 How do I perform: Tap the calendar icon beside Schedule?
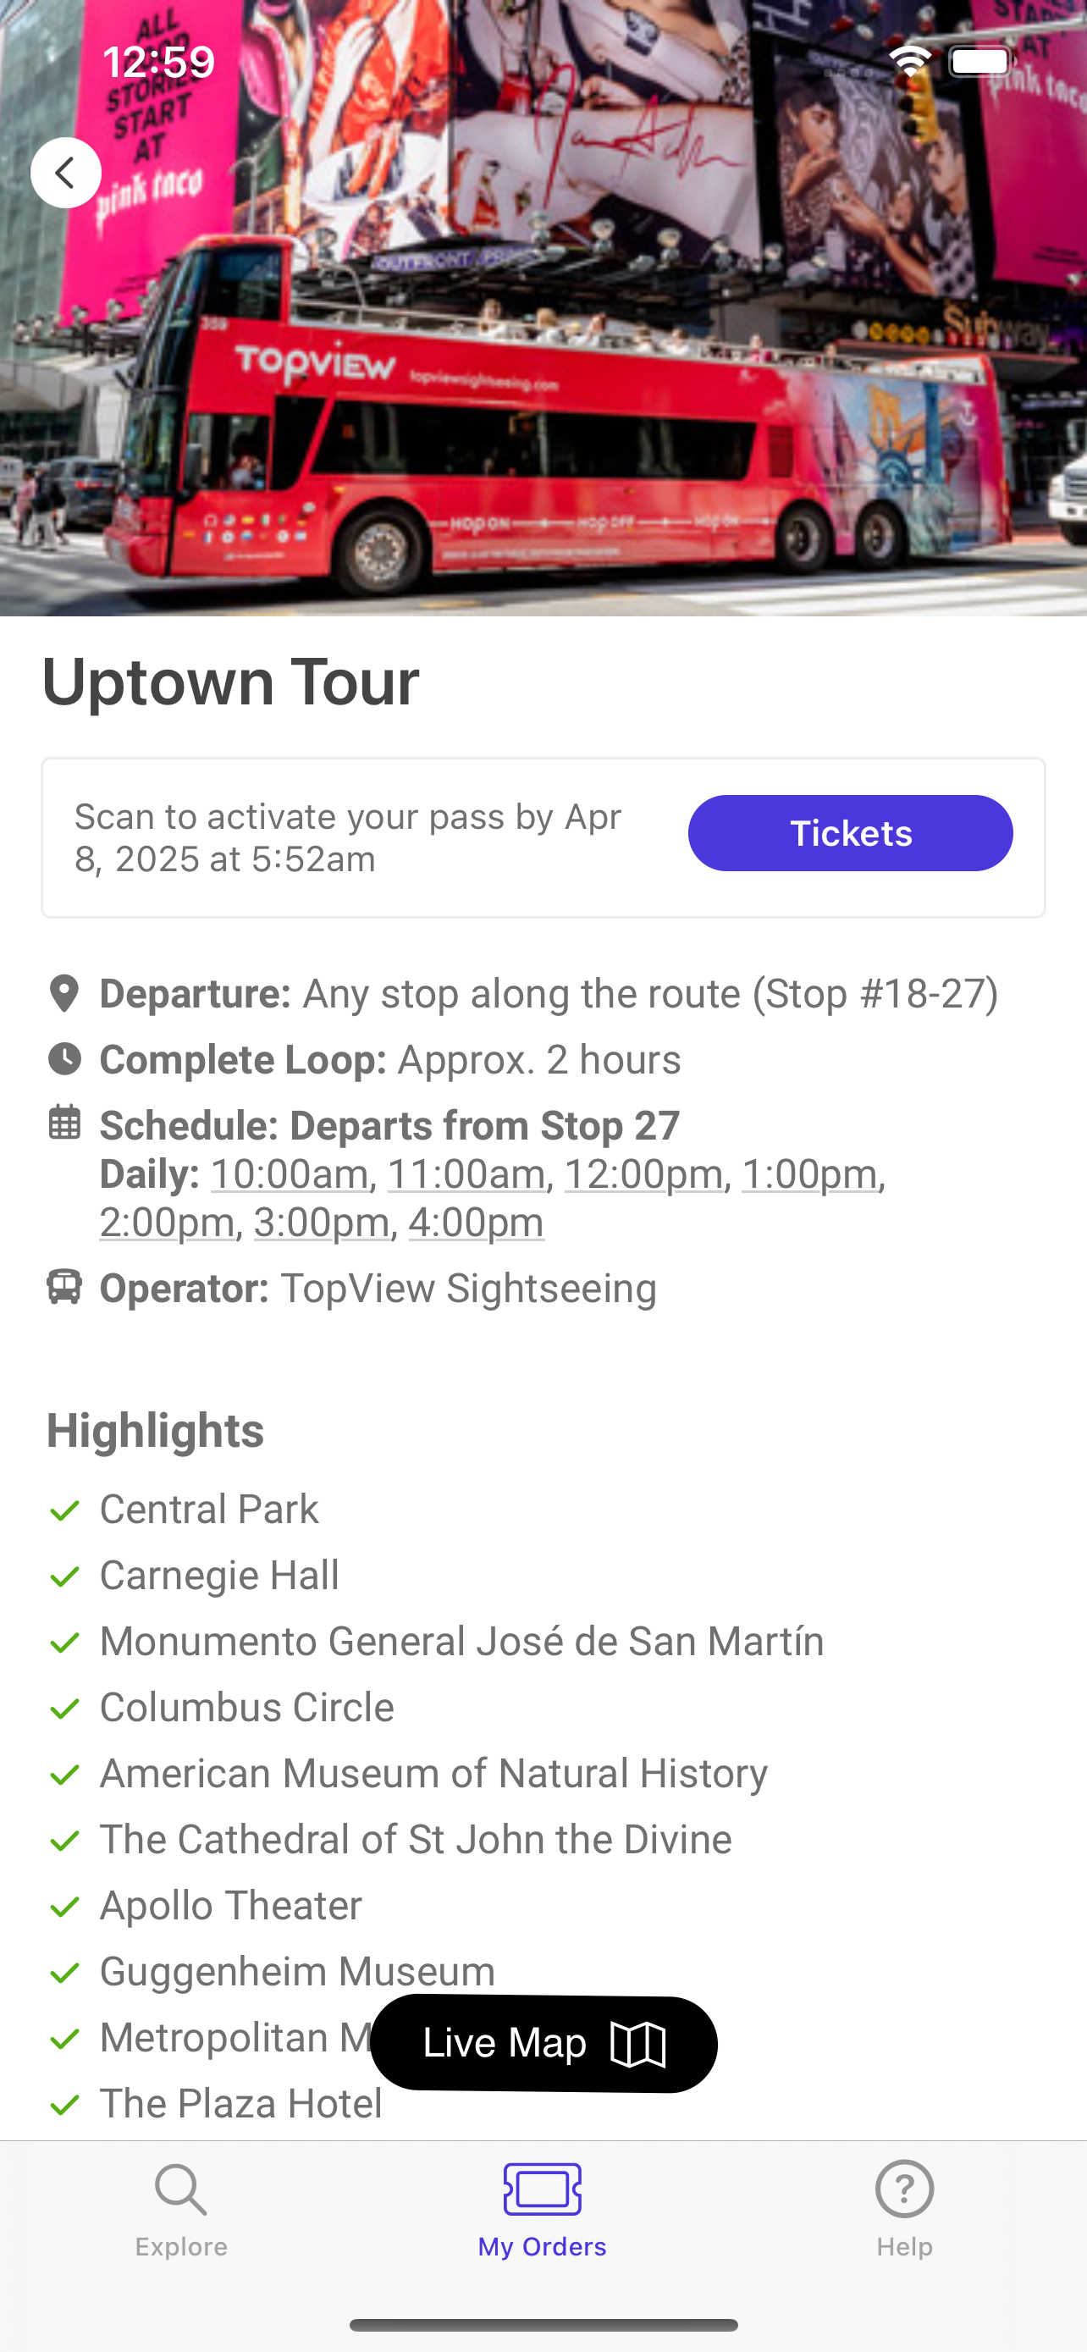tap(63, 1123)
